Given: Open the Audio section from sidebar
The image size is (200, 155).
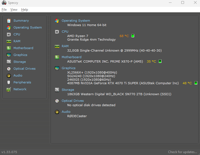Looking at the screenshot, I should tap(18, 75).
